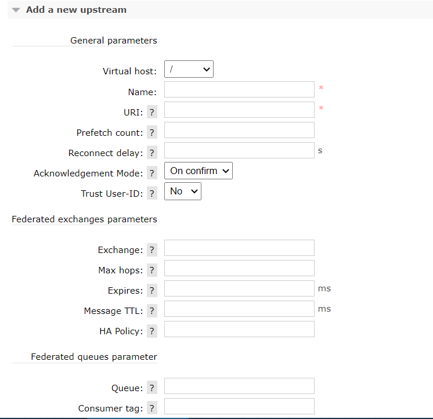Viewport: 433px width, 419px height.
Task: Open the Virtual host dropdown
Action: pyautogui.click(x=189, y=70)
